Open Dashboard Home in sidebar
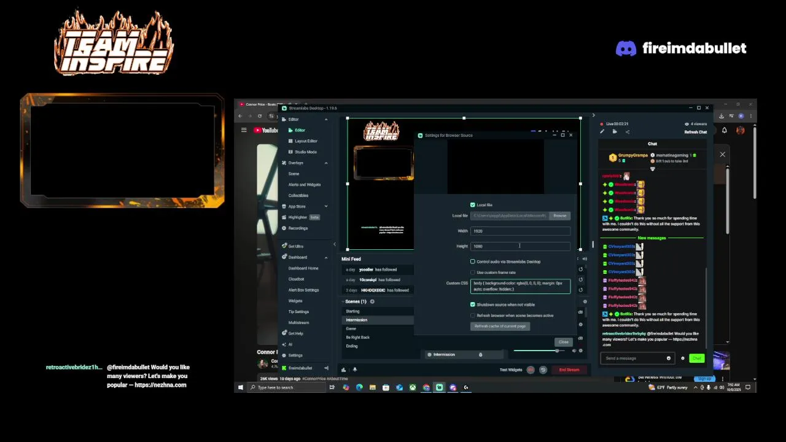The width and height of the screenshot is (786, 442). click(x=303, y=268)
